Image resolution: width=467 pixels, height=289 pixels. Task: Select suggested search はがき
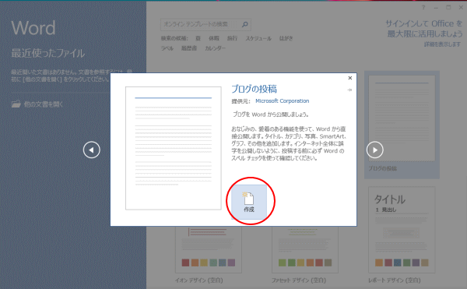[x=286, y=38]
